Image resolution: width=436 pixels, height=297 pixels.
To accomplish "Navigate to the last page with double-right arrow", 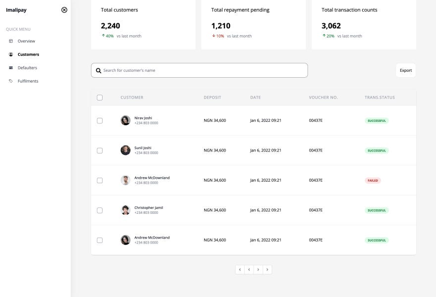I will pyautogui.click(x=268, y=269).
